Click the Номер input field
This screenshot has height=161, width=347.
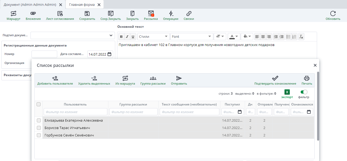(44, 54)
